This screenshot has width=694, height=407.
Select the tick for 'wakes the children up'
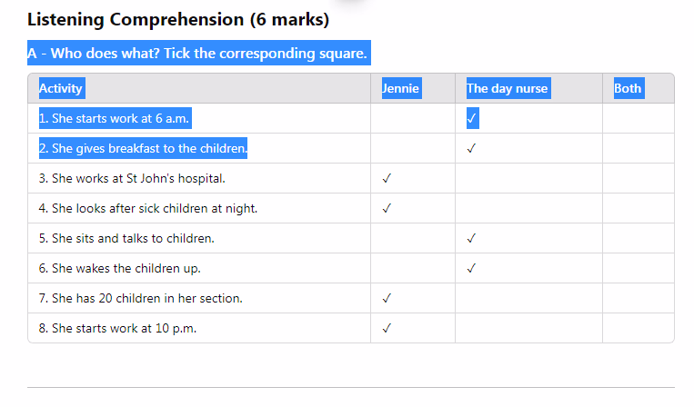(x=471, y=269)
